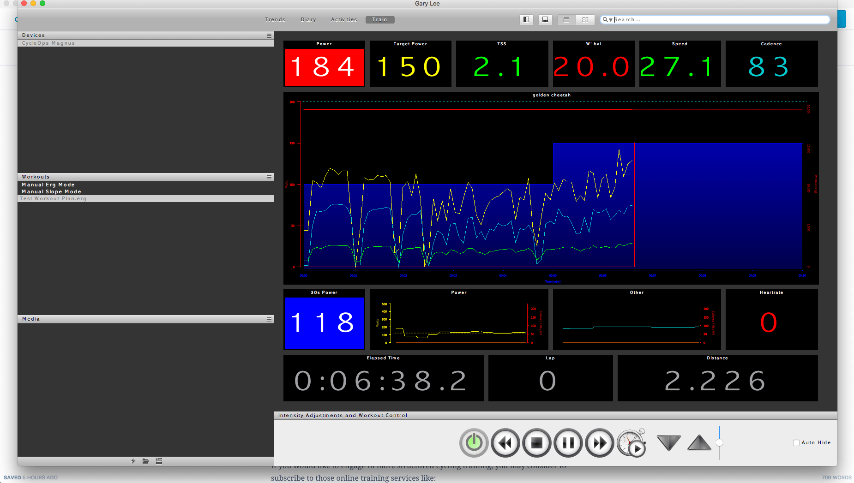Click the stopwatch lap icon

point(631,443)
